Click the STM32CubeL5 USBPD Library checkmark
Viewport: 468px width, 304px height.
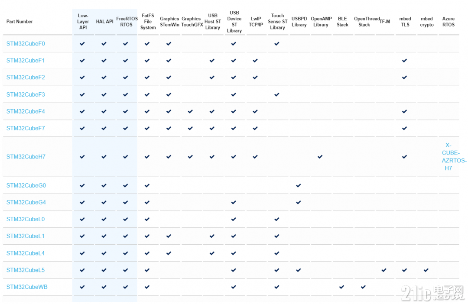299,270
